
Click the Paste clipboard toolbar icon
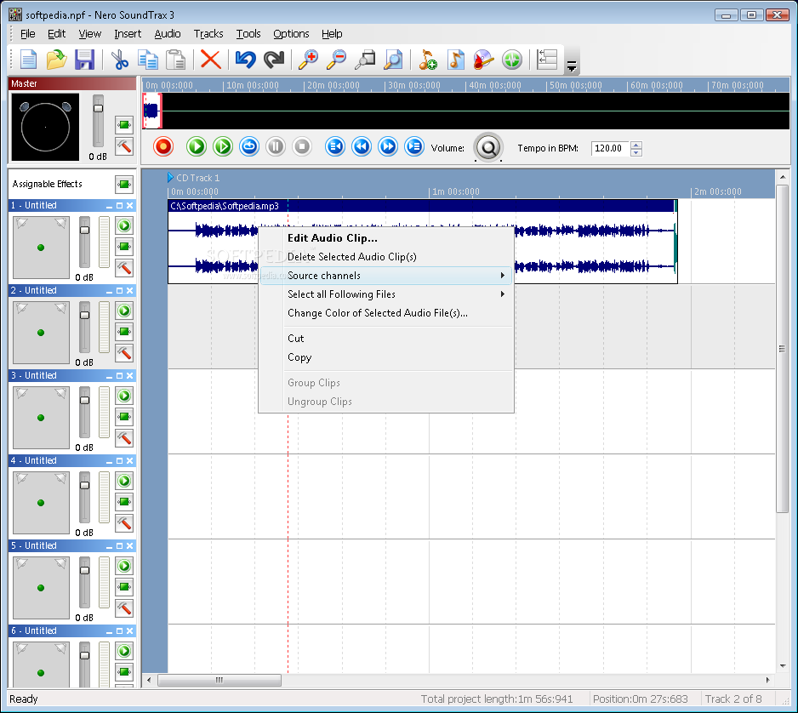pyautogui.click(x=176, y=60)
